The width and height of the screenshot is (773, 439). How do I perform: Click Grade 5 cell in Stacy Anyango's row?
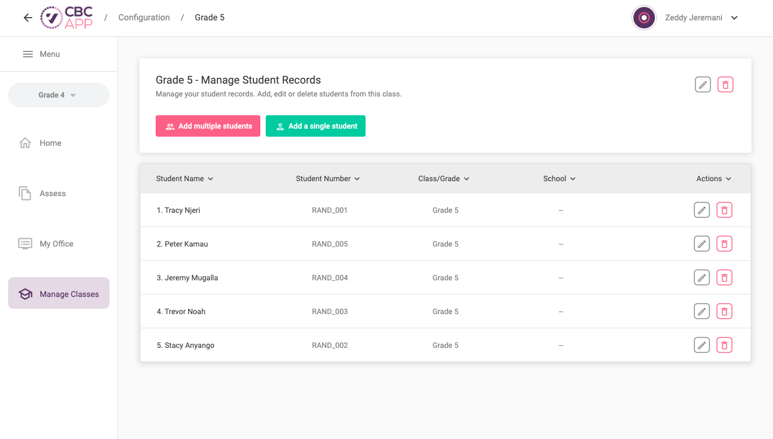point(446,345)
